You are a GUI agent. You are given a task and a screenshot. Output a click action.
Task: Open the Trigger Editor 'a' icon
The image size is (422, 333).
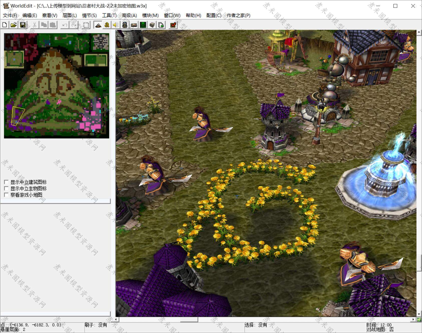[x=107, y=25]
